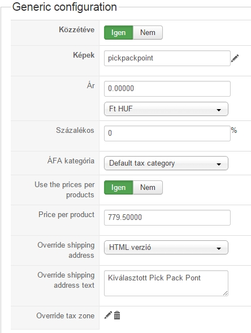The width and height of the screenshot is (251, 333).
Task: Click the Képek pickpackpoint text field
Action: point(167,58)
